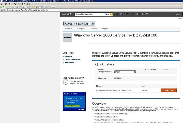
Task: Click the orange DOWNLOAD button
Action: pos(169,90)
